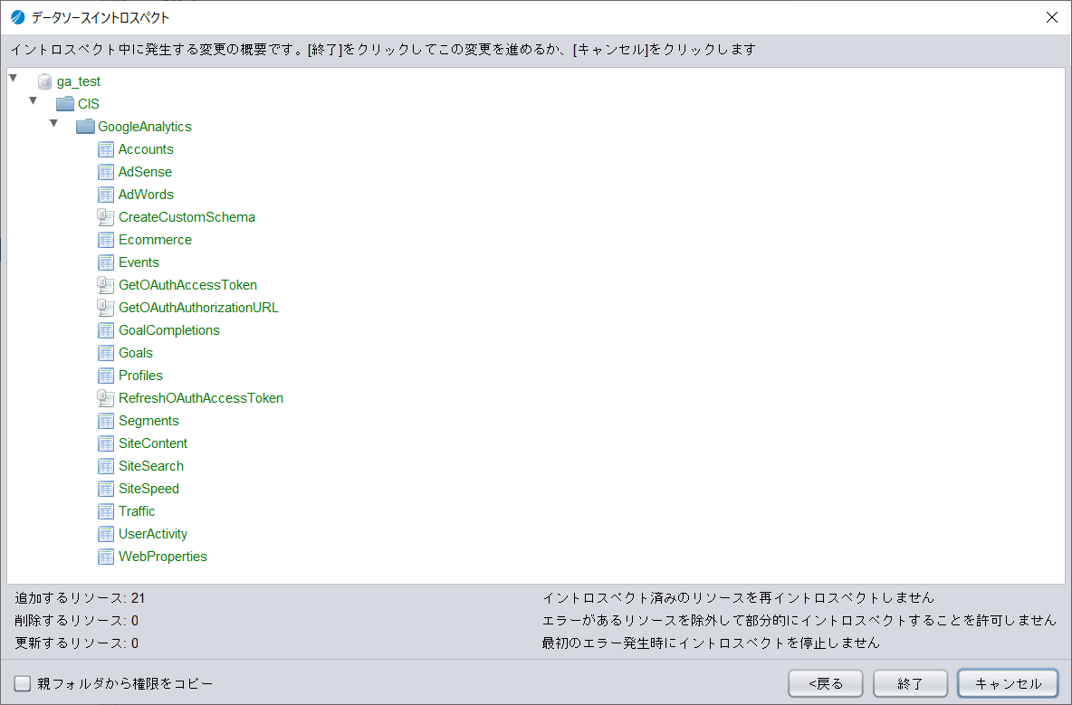This screenshot has width=1072, height=705.
Task: Select the GoogleAnalytics folder label
Action: 145,127
